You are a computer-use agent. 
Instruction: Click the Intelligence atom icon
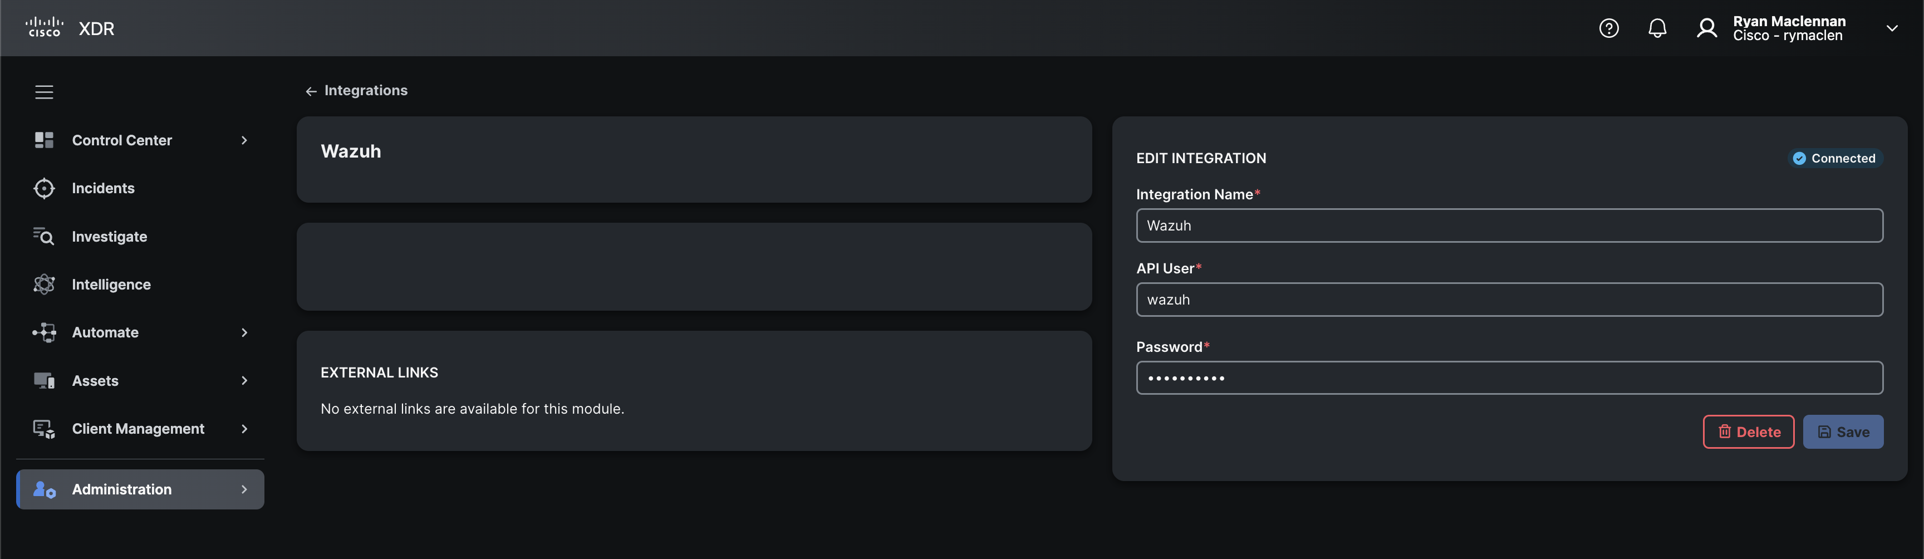pos(44,284)
